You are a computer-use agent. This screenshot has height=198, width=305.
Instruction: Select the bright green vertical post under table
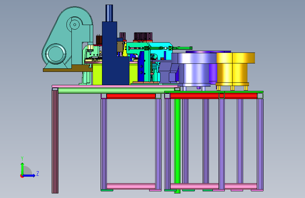point(177,145)
